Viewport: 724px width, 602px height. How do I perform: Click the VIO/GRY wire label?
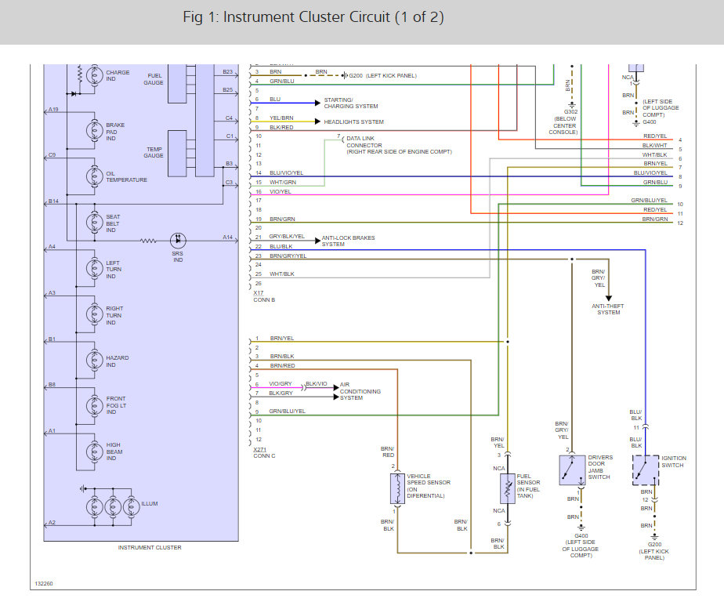[281, 384]
